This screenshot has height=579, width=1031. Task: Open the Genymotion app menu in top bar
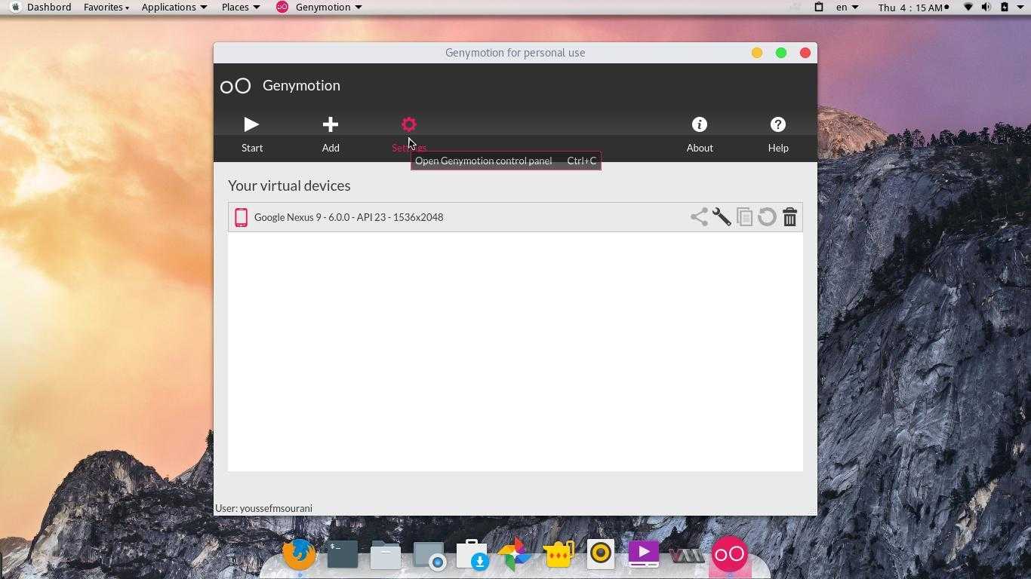320,8
